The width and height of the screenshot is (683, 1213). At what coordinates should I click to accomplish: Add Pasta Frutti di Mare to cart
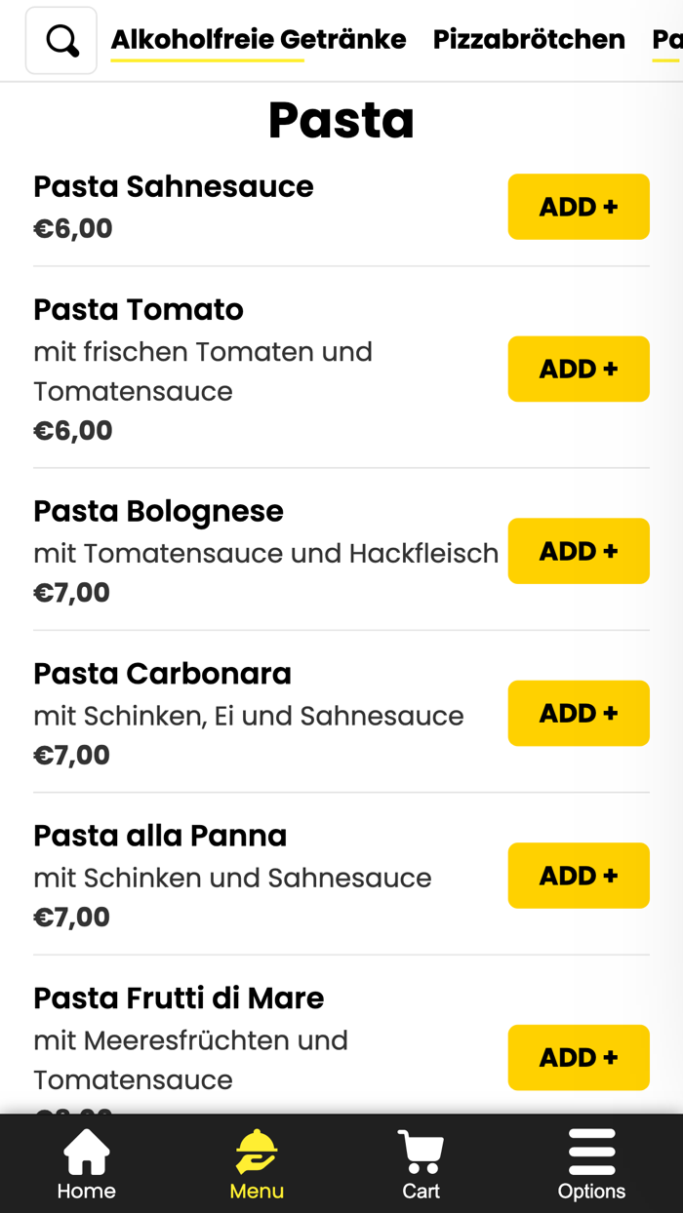(578, 1058)
